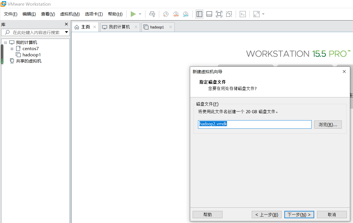Open the console view icon

[x=243, y=14]
